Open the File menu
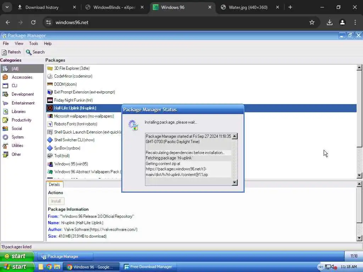Screen dimensions: 363x272 coord(6,44)
